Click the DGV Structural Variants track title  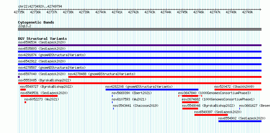[x=42, y=39]
